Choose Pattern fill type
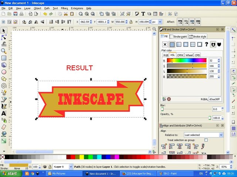 (x=193, y=44)
